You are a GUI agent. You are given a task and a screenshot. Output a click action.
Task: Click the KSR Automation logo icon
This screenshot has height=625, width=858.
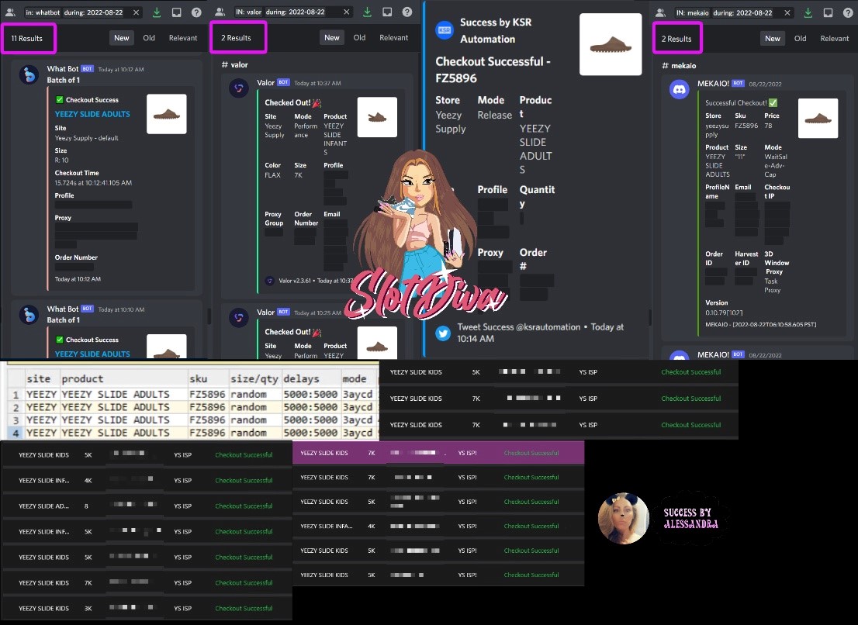pyautogui.click(x=445, y=30)
